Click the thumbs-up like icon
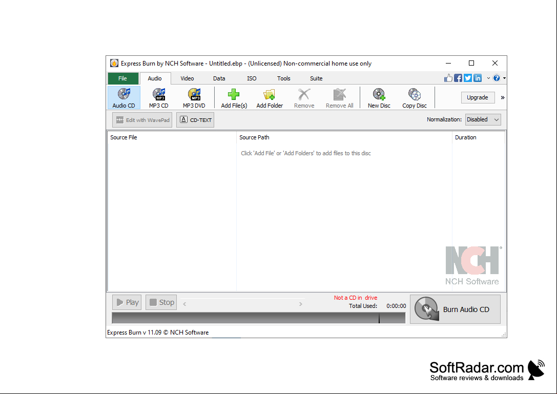Viewport: 557px width, 394px height. point(448,78)
